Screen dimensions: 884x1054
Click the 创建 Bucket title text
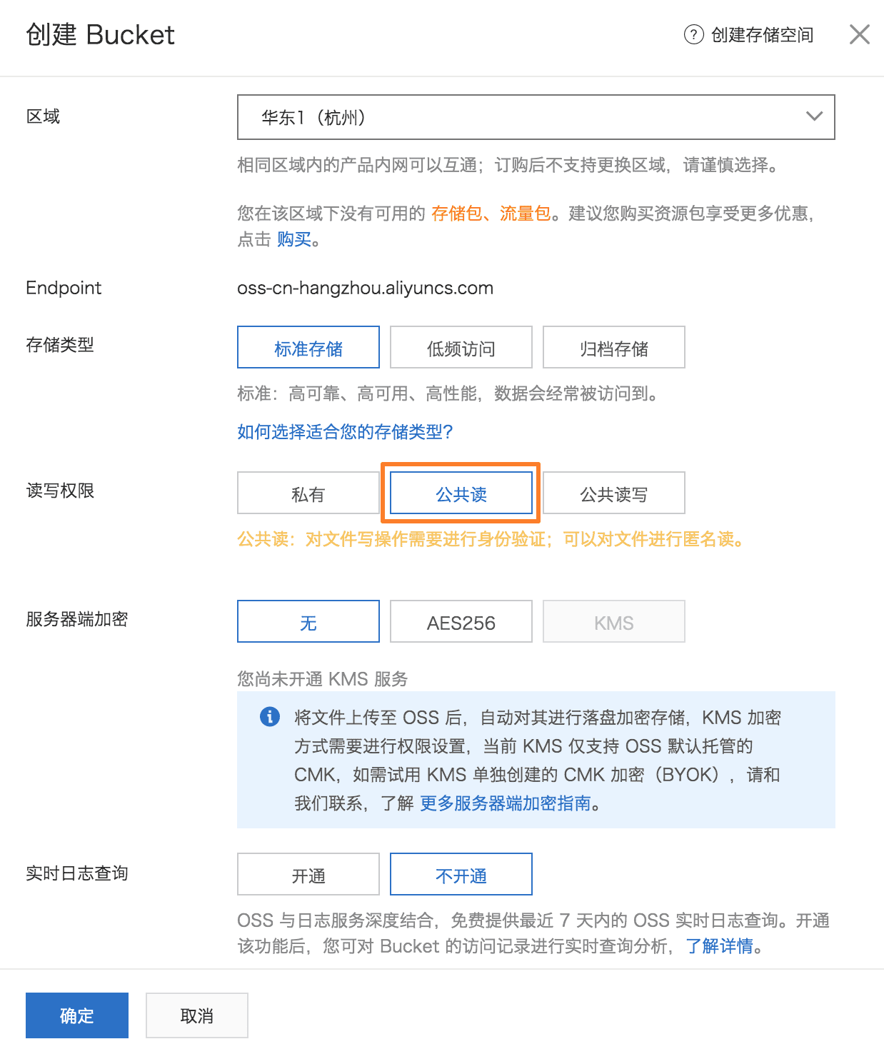(100, 34)
